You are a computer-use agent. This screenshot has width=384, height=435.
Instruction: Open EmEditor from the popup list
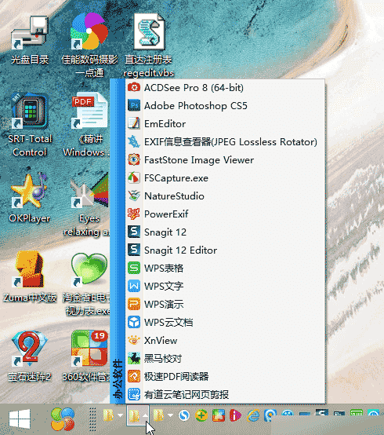point(225,124)
